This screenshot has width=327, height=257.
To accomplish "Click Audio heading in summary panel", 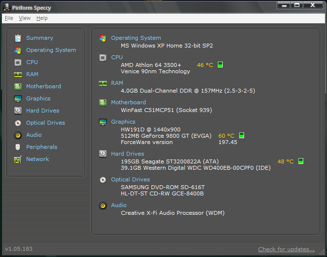I will pos(119,205).
